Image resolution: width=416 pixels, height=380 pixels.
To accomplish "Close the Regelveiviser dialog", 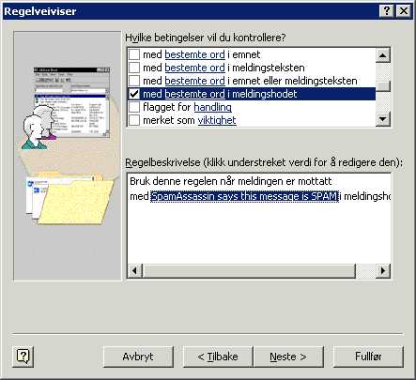I will (x=404, y=11).
